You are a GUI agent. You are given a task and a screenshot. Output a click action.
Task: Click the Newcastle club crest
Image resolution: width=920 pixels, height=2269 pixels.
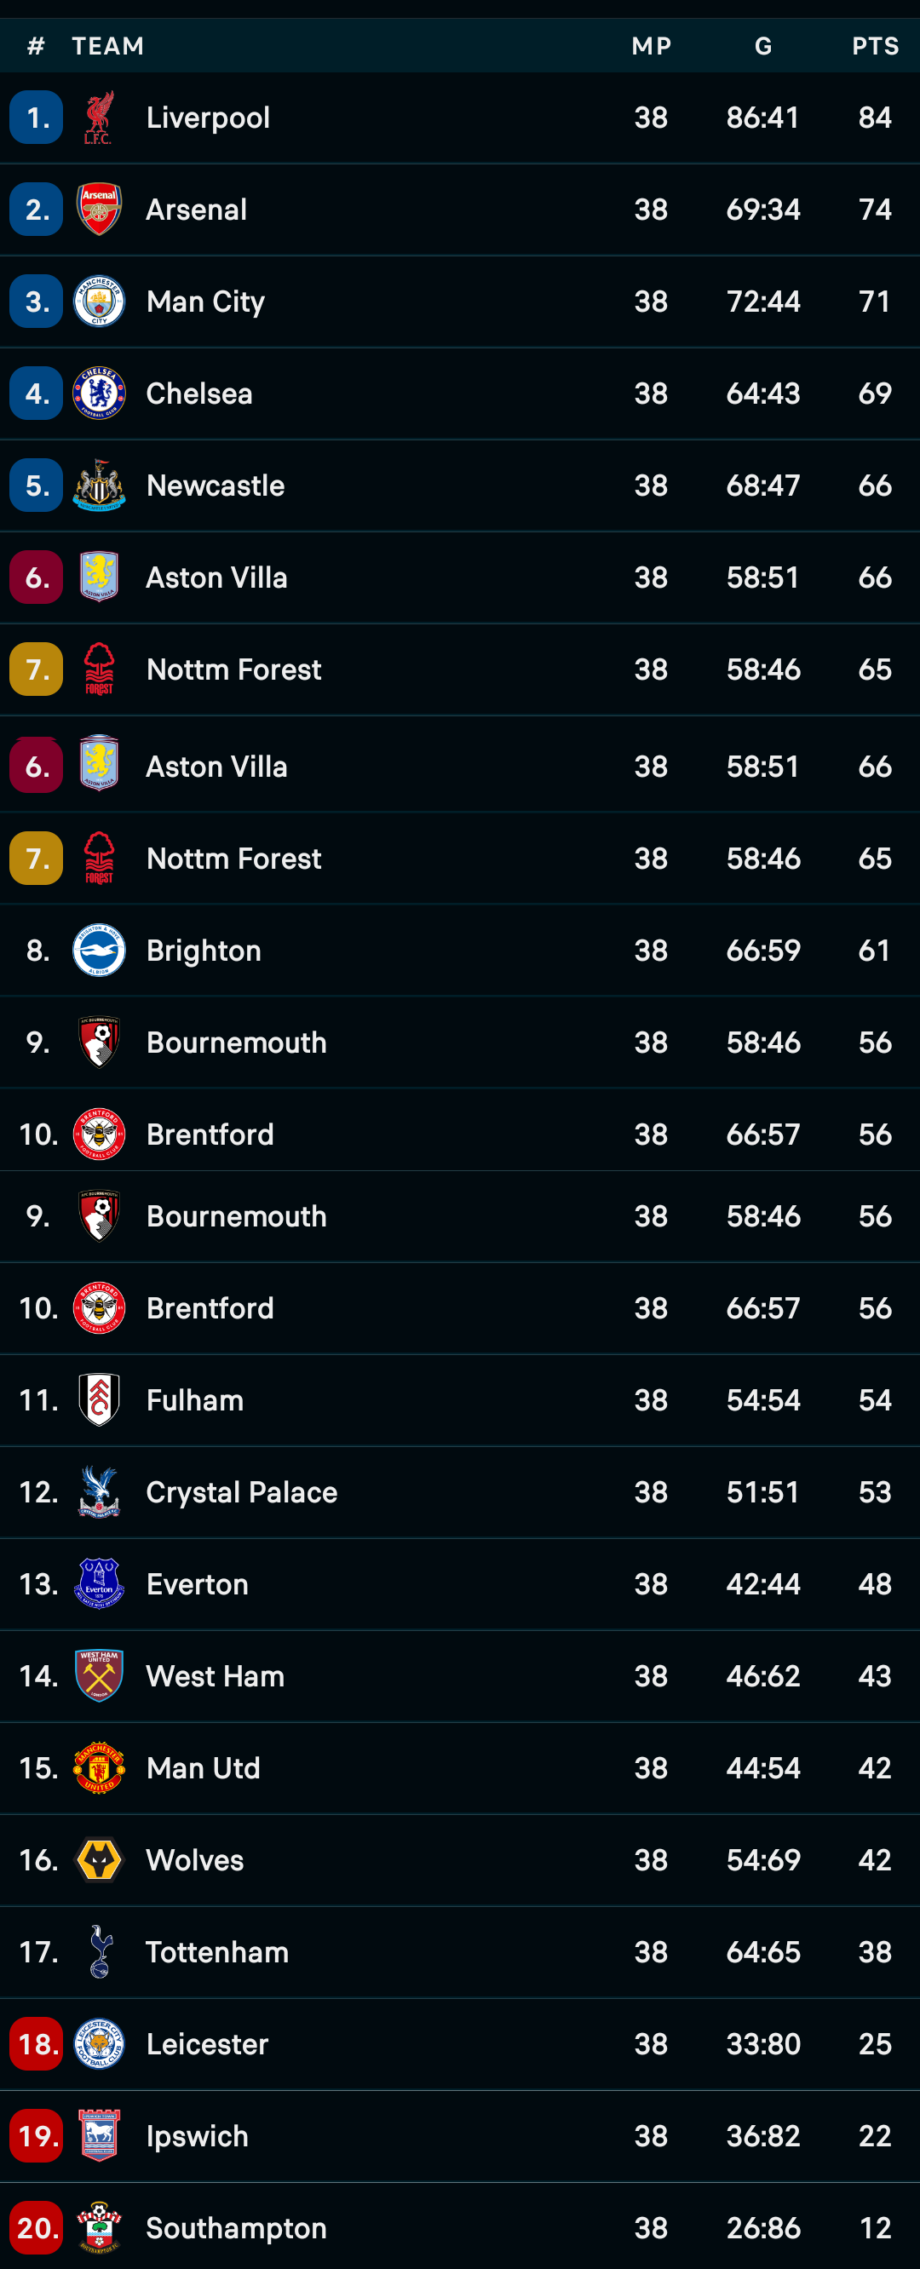pos(99,485)
